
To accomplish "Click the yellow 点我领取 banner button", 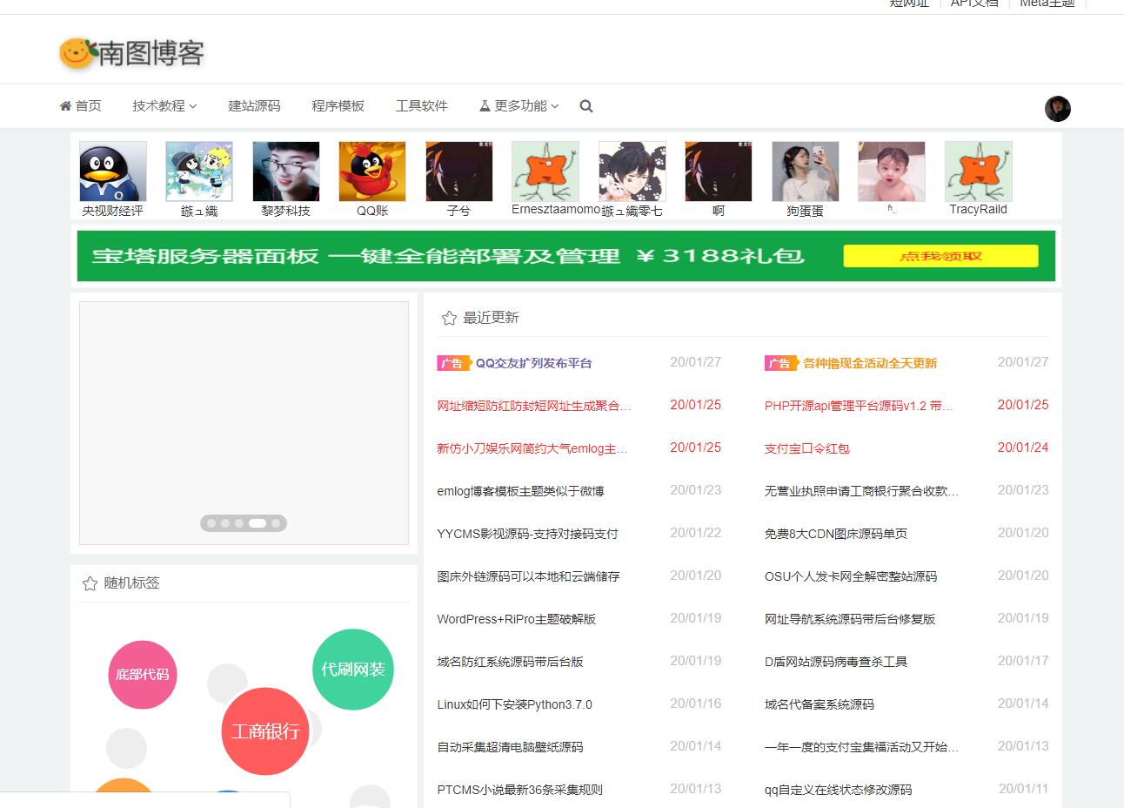I will [x=940, y=256].
